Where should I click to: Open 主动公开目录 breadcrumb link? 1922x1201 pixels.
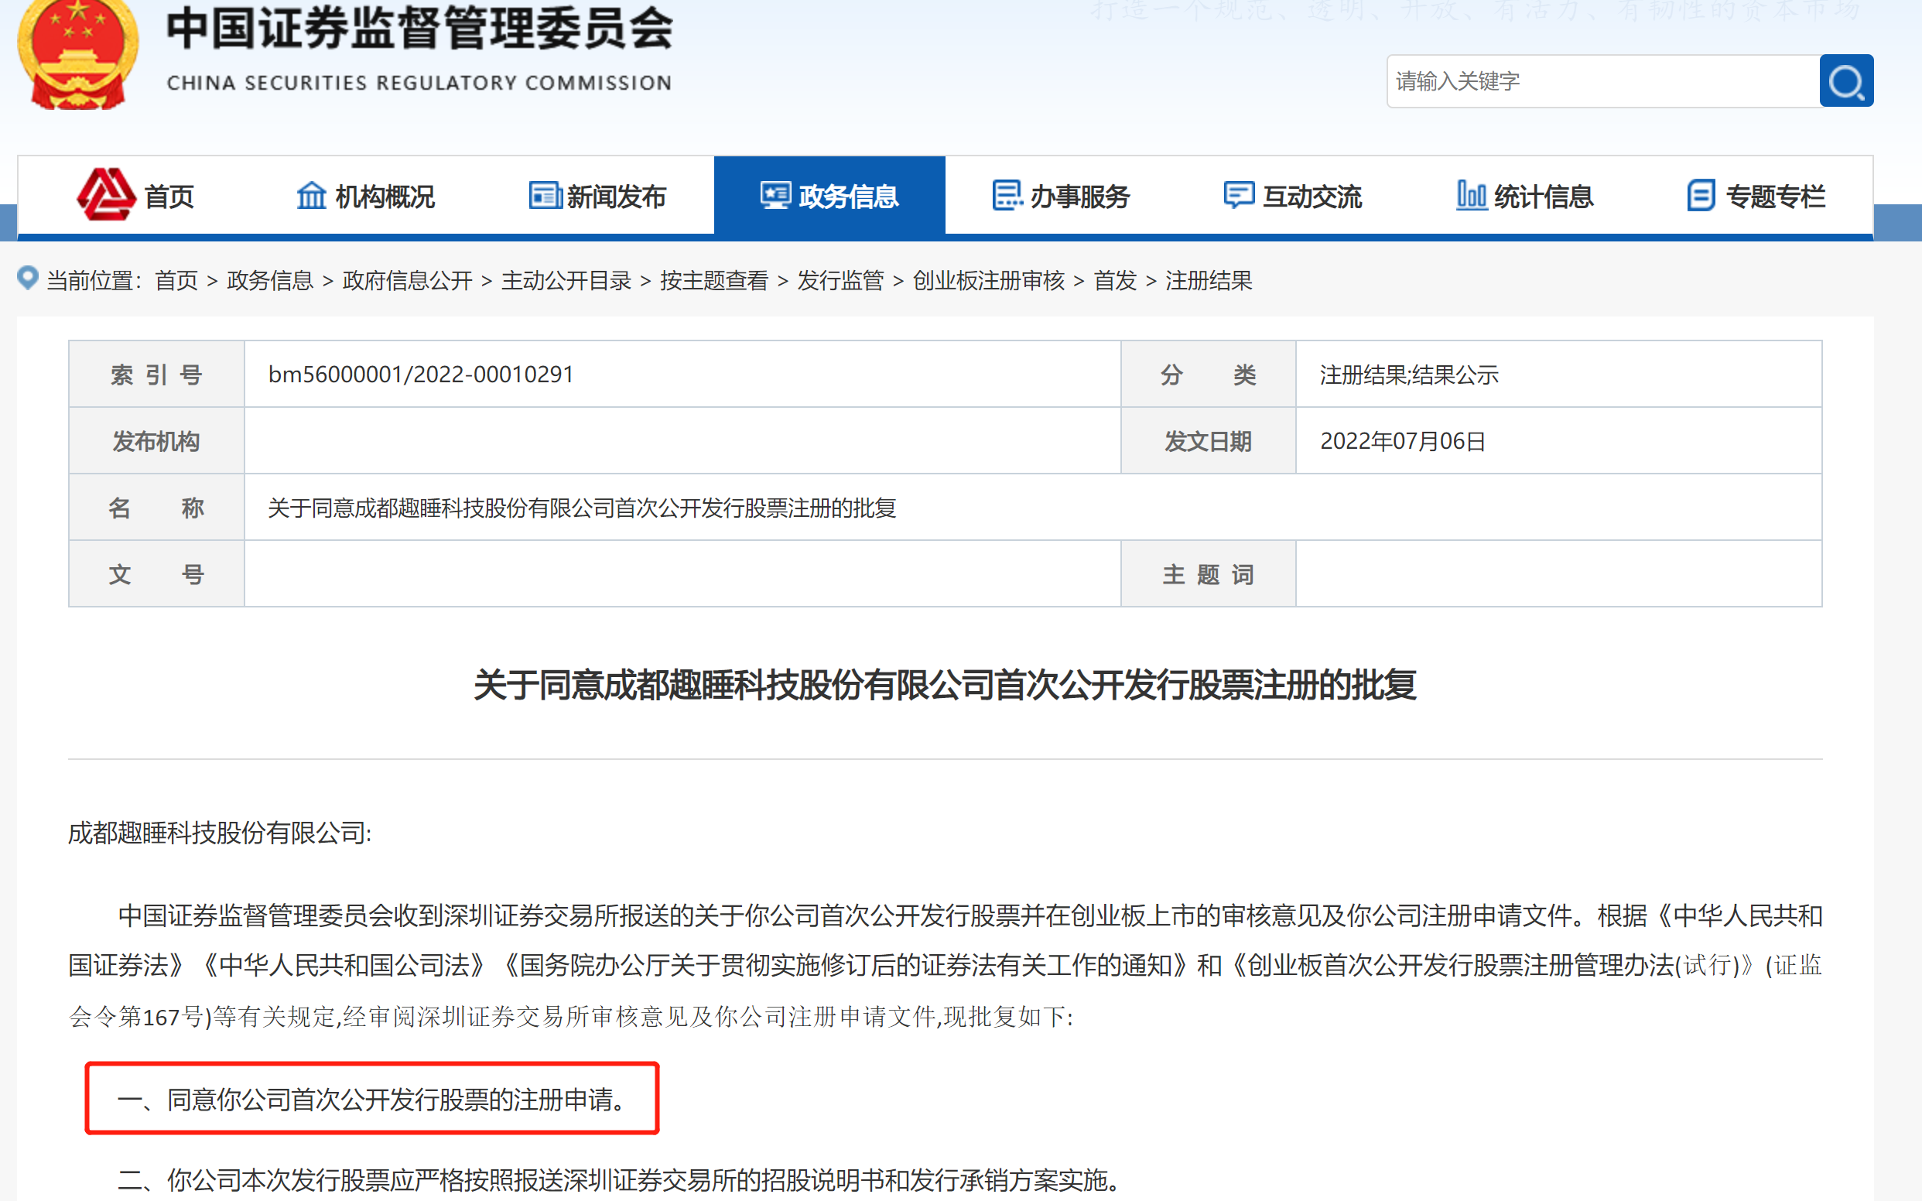tap(566, 280)
